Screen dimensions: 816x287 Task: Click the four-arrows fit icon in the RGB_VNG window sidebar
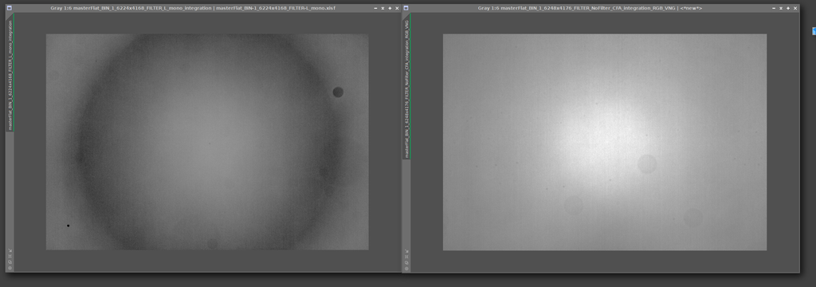click(x=406, y=256)
